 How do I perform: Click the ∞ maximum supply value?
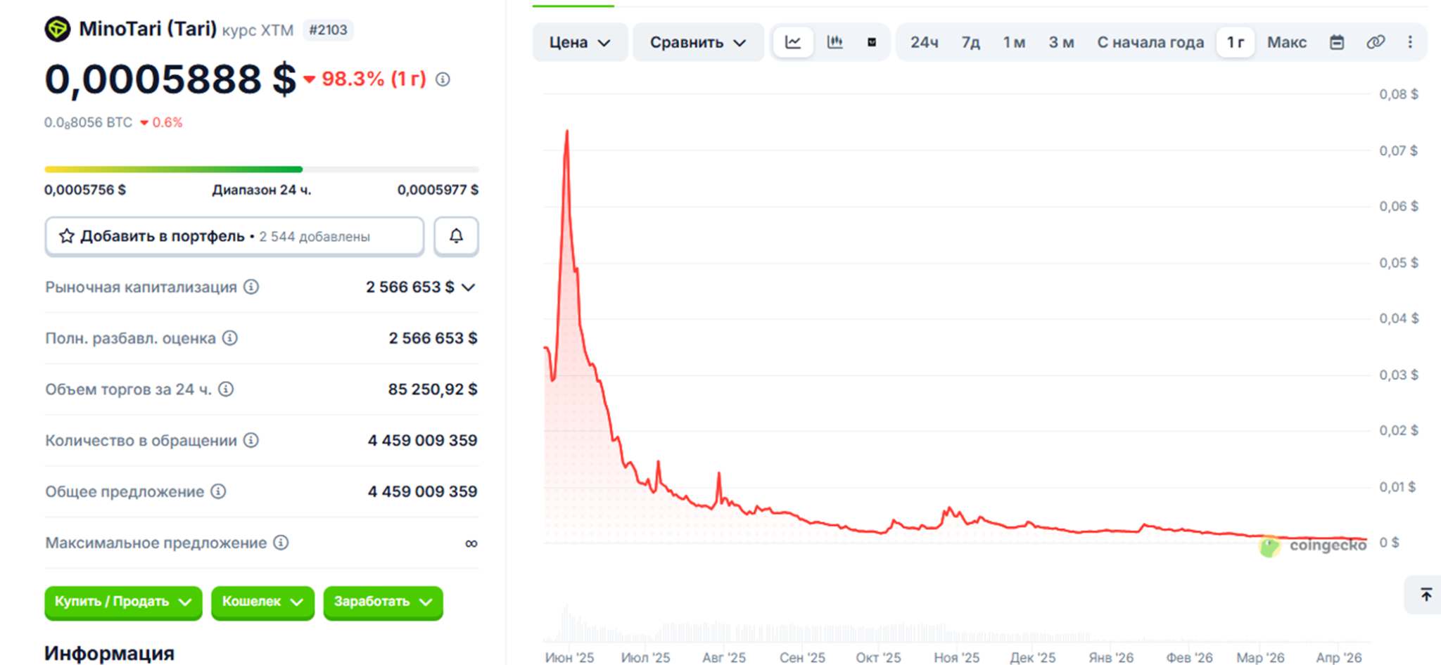471,543
